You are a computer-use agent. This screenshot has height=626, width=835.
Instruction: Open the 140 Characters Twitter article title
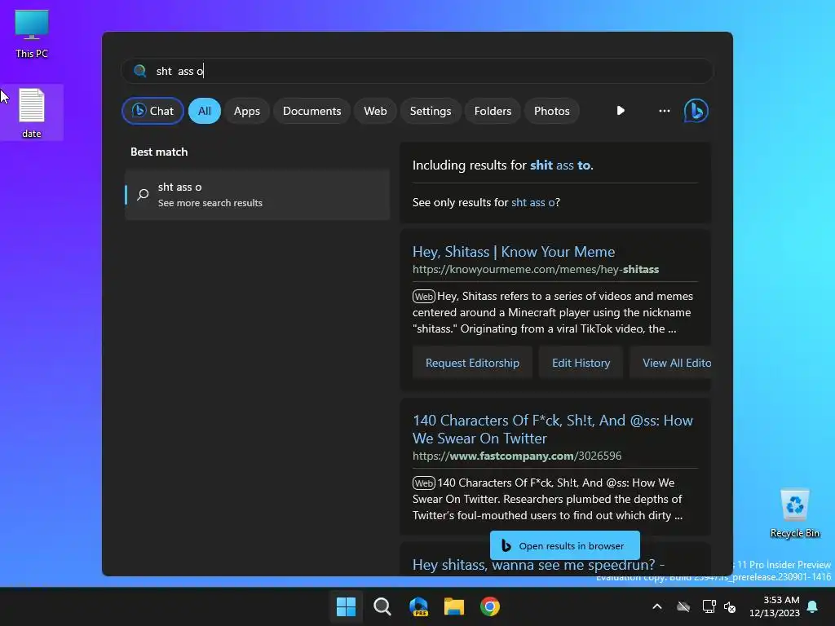point(553,429)
